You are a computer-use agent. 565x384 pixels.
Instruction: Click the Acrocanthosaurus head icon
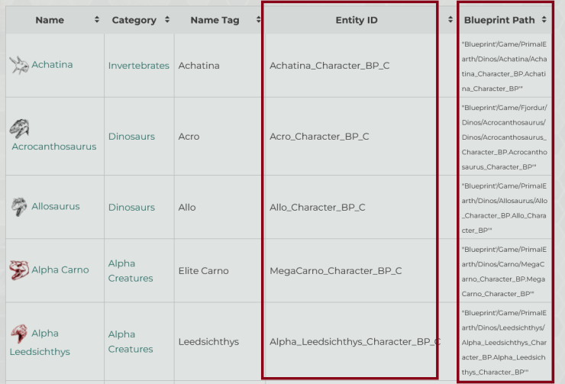pos(20,127)
